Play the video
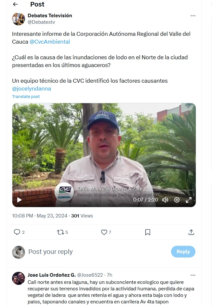212x306 pixels. tap(19, 200)
